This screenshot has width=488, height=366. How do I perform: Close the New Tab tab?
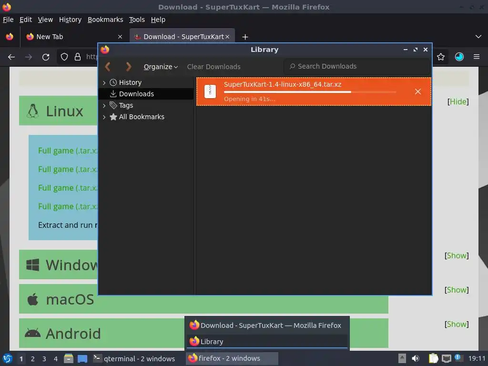120,37
